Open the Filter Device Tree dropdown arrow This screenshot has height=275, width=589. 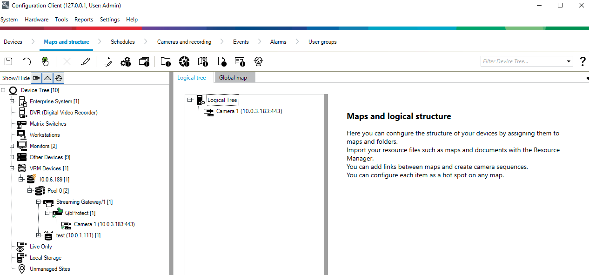569,61
